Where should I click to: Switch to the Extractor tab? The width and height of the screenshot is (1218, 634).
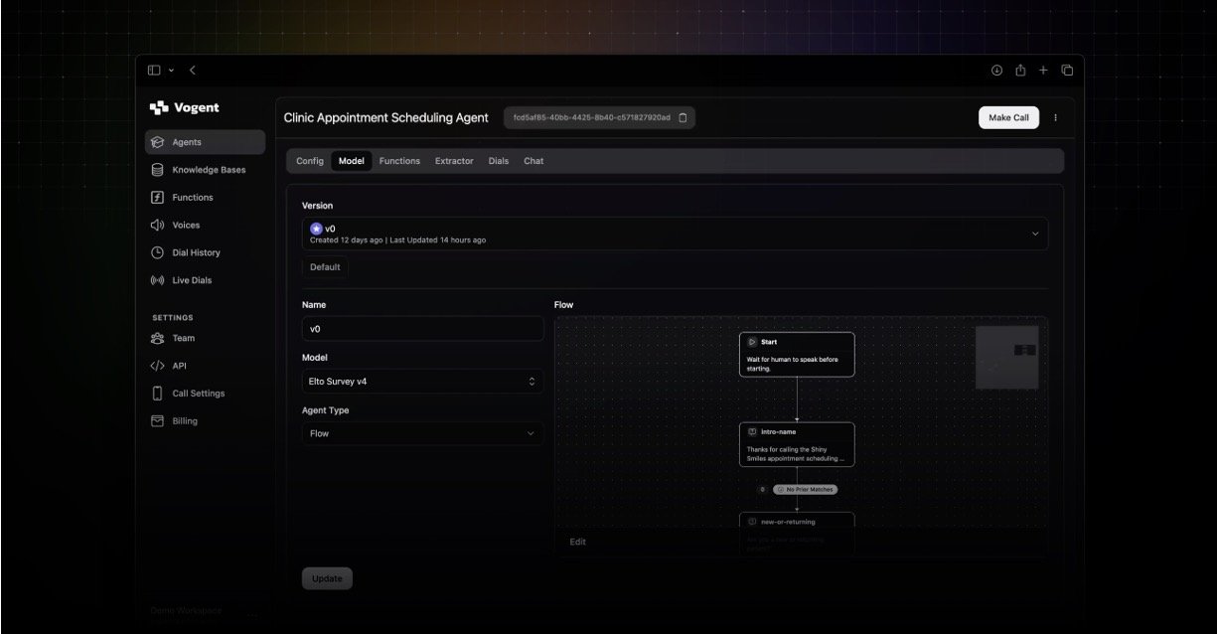pos(454,161)
